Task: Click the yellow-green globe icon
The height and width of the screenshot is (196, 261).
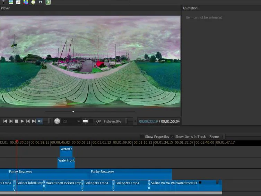Action: (x=33, y=2)
